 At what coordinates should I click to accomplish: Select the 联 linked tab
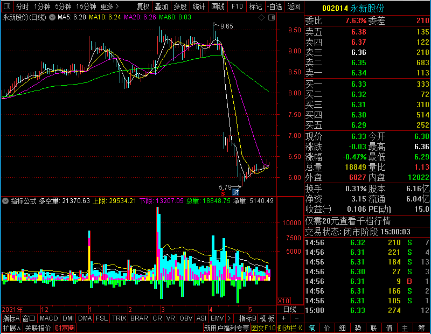point(373,328)
